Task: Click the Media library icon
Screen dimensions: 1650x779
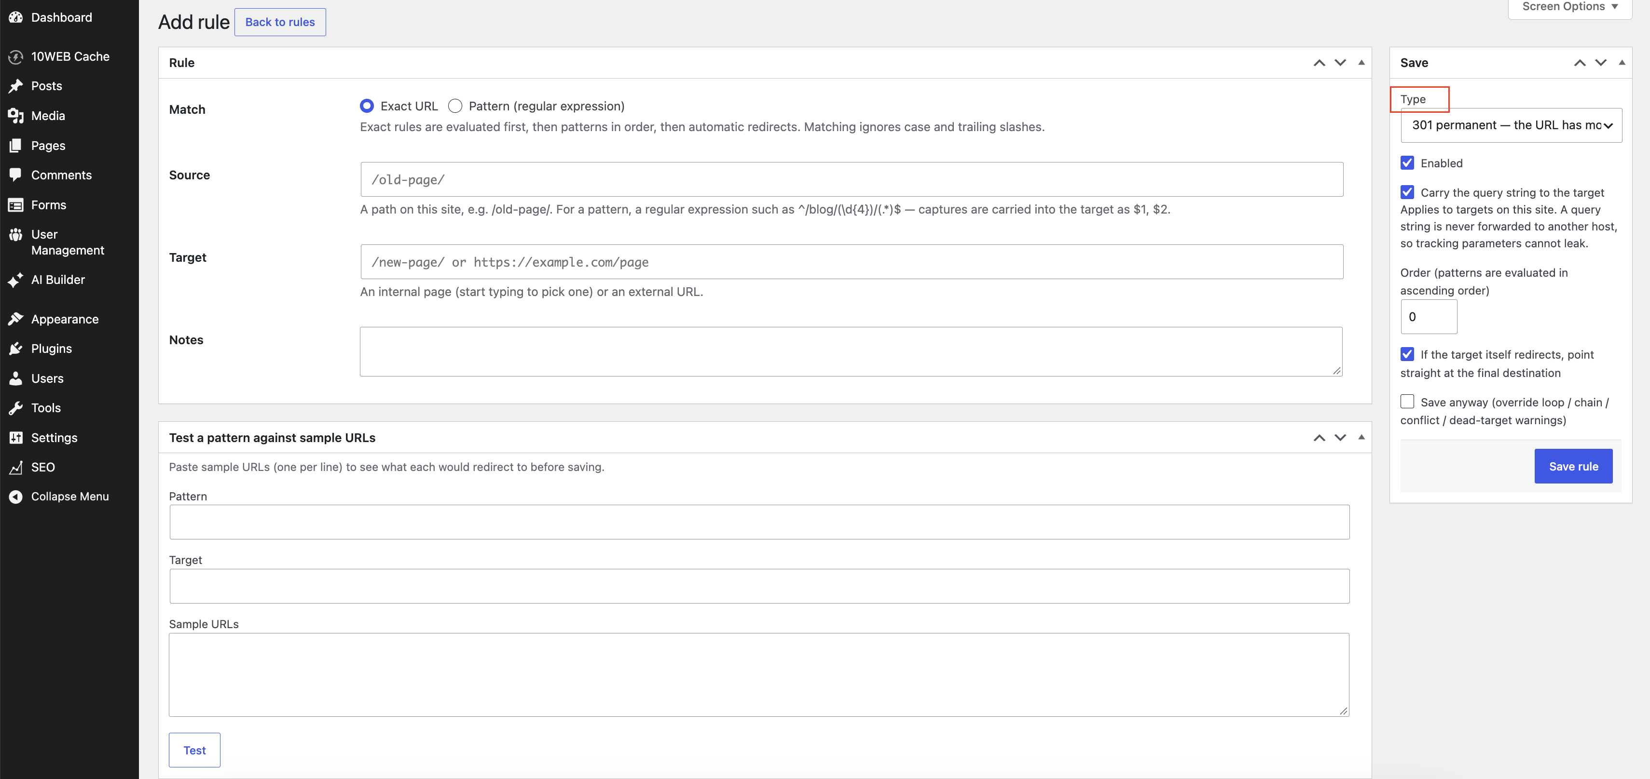Action: click(16, 116)
